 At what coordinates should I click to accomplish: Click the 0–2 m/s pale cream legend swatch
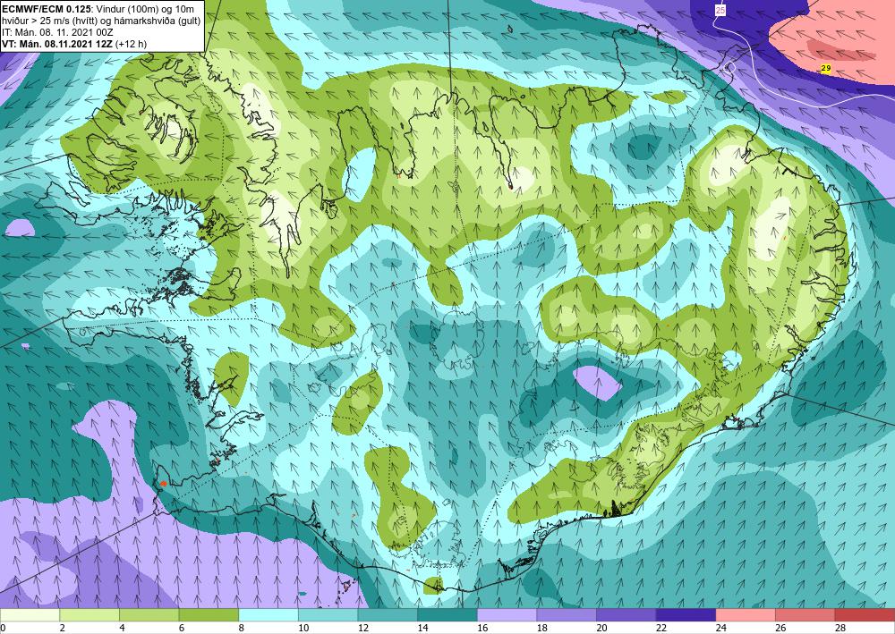(x=30, y=615)
